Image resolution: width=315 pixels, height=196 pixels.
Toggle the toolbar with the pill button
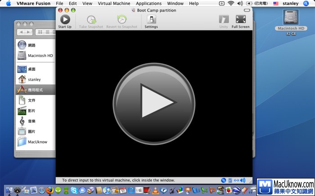point(247,10)
